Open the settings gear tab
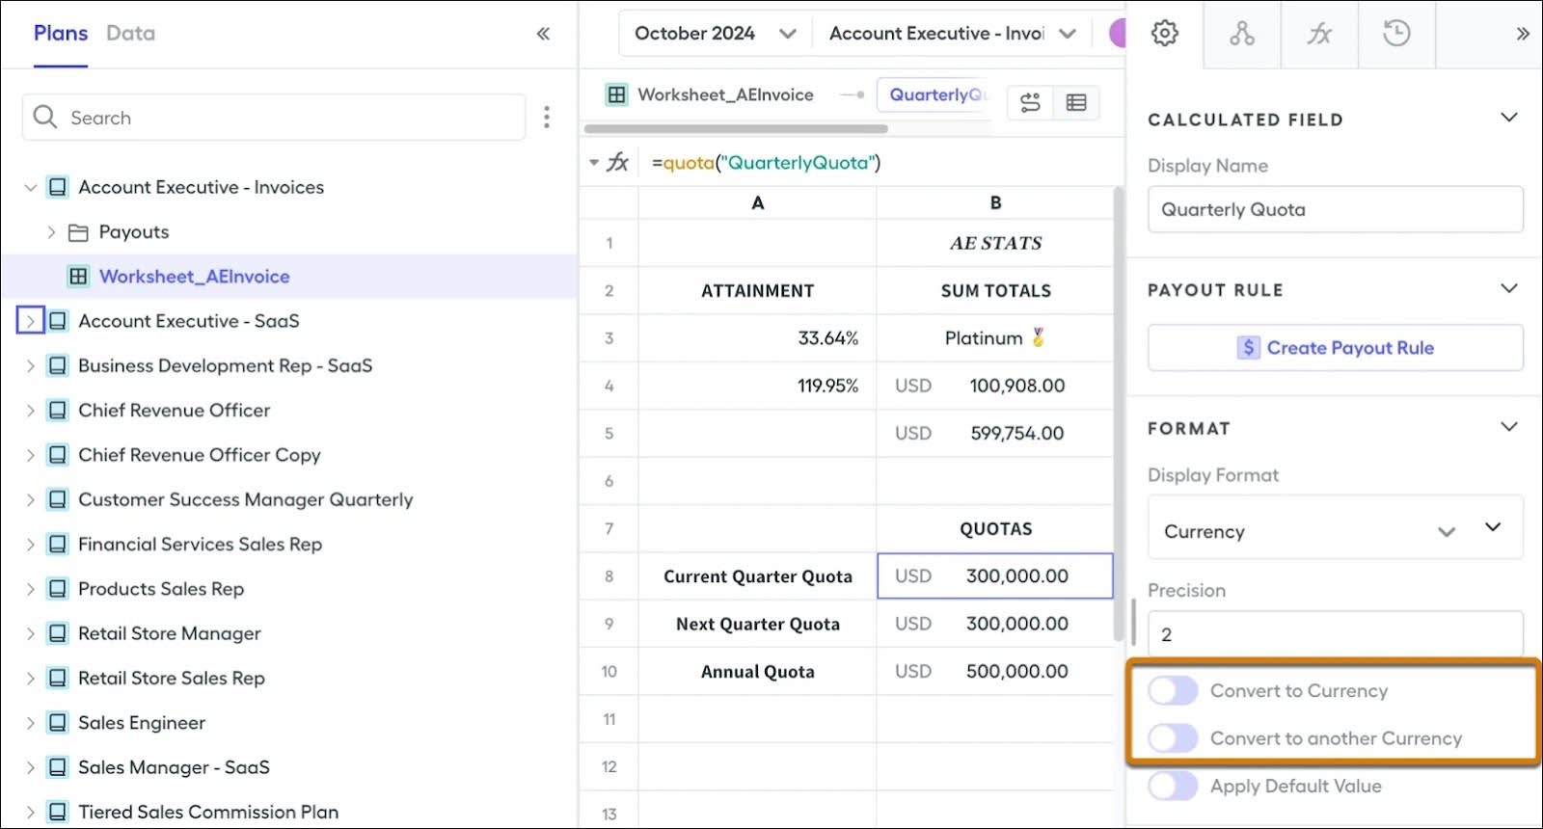1543x829 pixels. [x=1165, y=34]
